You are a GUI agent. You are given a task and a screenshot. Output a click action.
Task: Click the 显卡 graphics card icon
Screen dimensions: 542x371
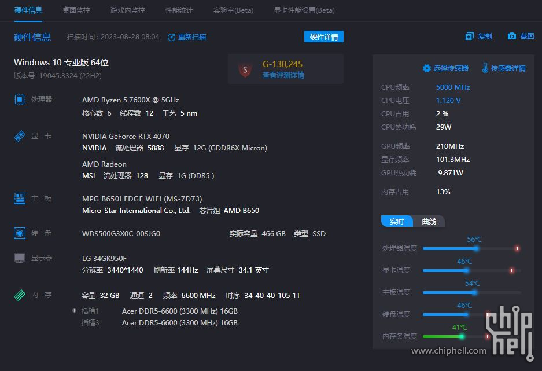[19, 136]
